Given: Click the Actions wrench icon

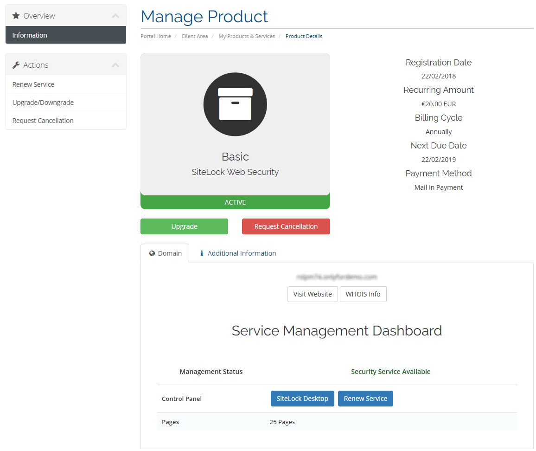Looking at the screenshot, I should click(x=16, y=65).
